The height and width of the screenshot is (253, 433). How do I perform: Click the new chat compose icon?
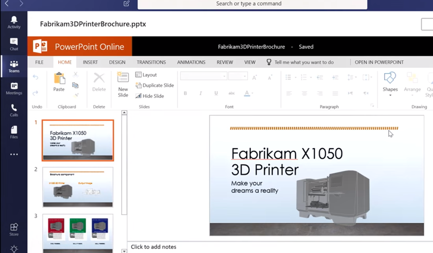127,3
